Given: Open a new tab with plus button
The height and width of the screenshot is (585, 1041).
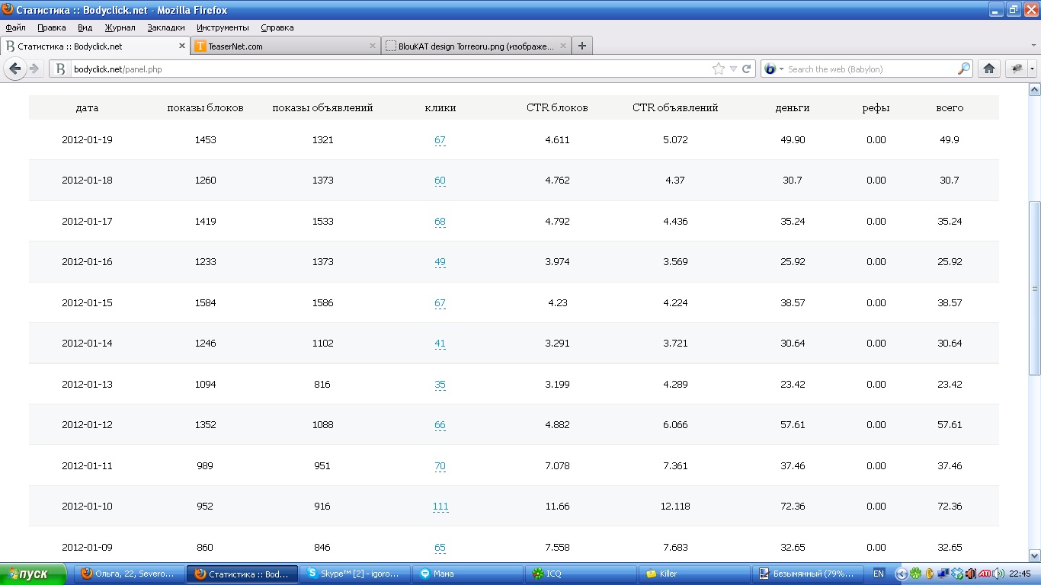Looking at the screenshot, I should (x=582, y=46).
